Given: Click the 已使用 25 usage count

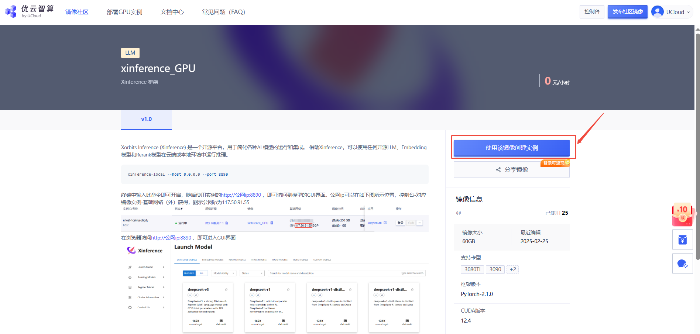Looking at the screenshot, I should point(557,213).
